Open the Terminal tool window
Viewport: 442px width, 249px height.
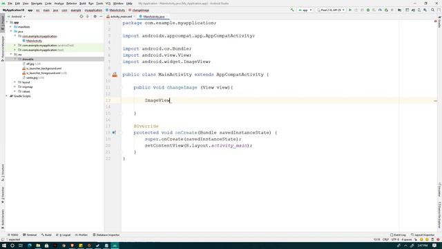30,235
